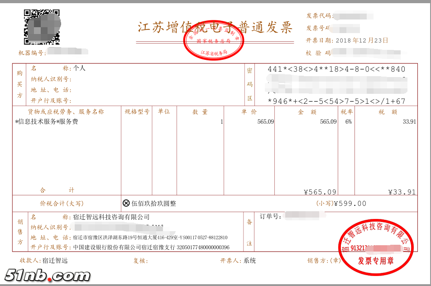Click the 6% tax rate cell
Screen dimensions: 431x286
[348, 122]
